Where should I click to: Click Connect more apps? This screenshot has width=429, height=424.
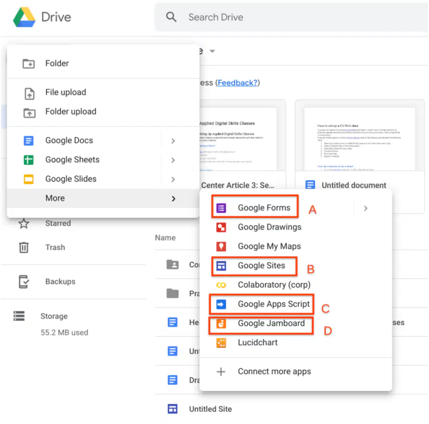click(x=296, y=372)
